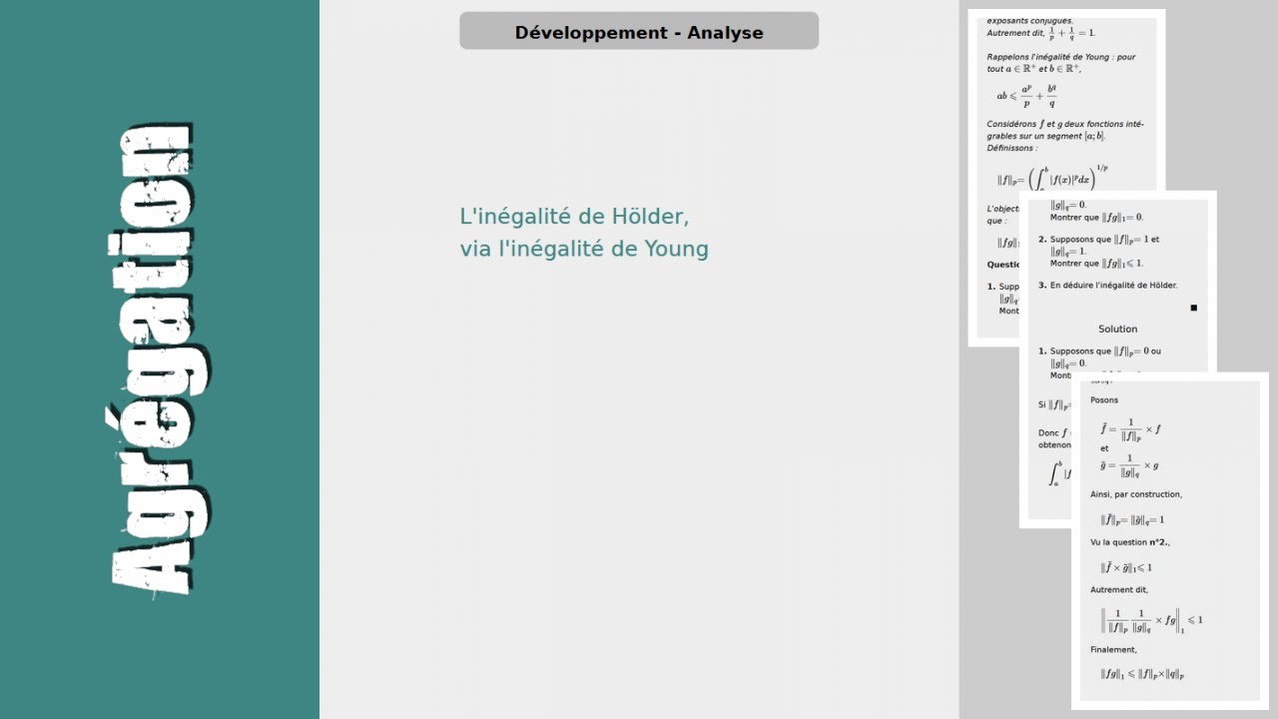Click the word Finalement on the third page
The width and height of the screenshot is (1278, 719).
(x=1113, y=650)
